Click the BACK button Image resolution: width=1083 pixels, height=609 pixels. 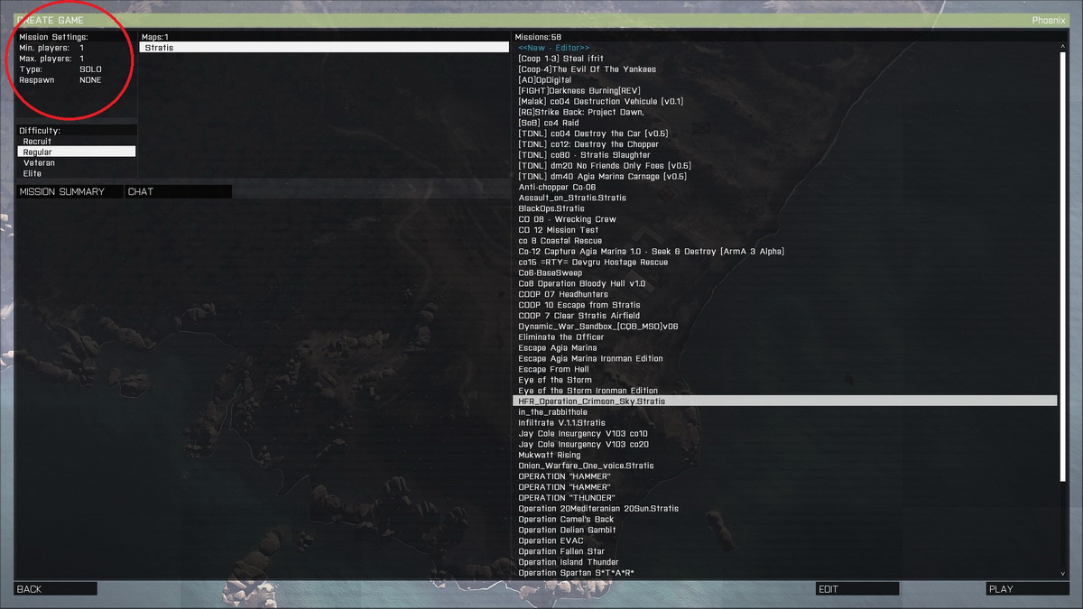tap(54, 588)
